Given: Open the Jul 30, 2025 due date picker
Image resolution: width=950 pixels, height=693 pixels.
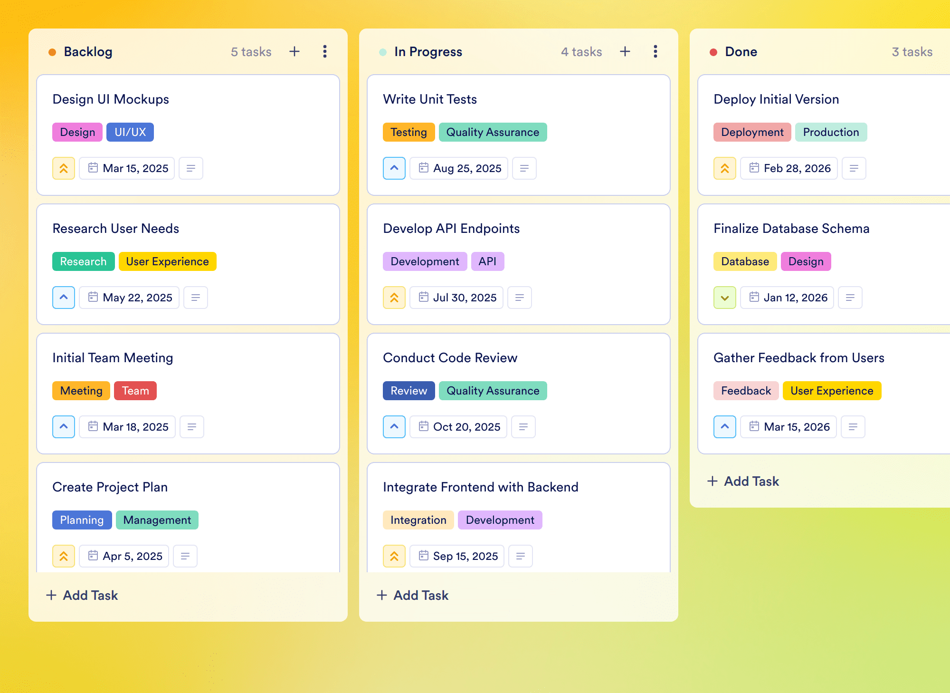Looking at the screenshot, I should 456,298.
